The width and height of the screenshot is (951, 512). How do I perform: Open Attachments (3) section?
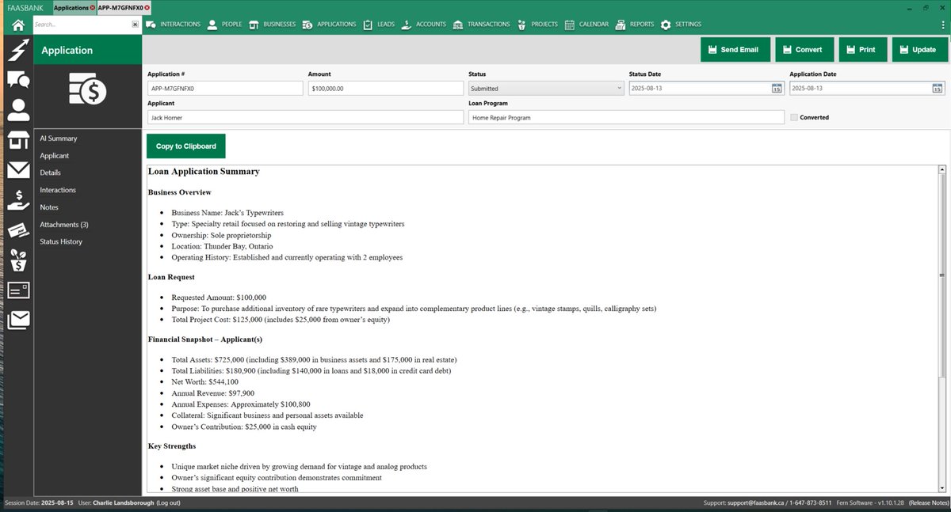click(x=64, y=225)
